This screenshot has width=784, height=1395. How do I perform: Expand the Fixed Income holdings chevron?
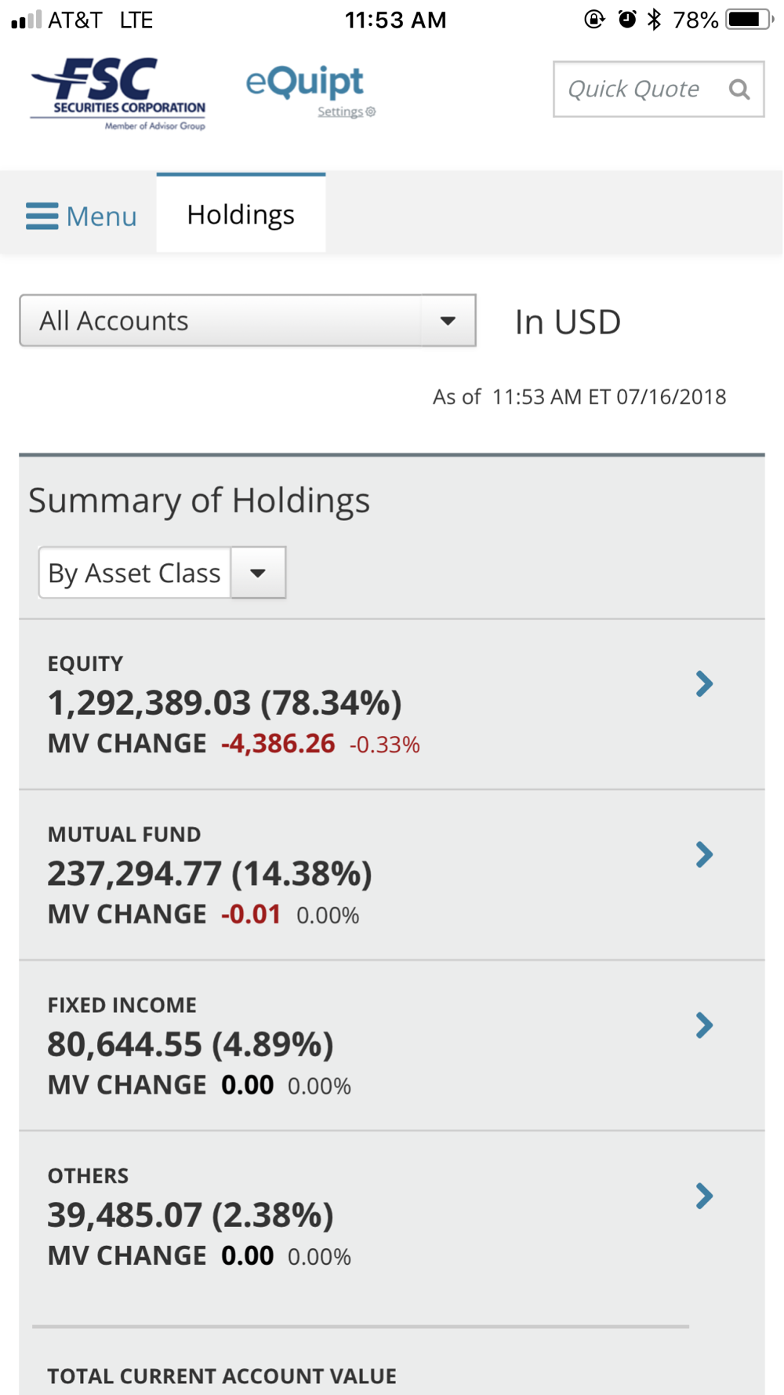coord(704,1025)
